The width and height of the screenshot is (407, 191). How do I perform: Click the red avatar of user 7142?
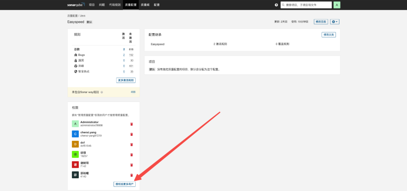[75, 164]
